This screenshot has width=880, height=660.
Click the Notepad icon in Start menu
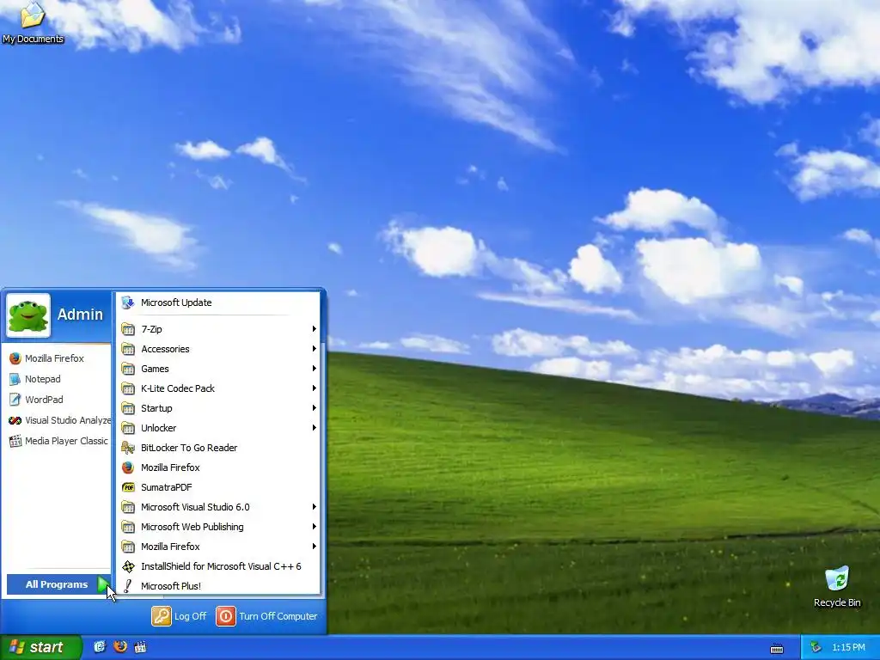(x=15, y=379)
